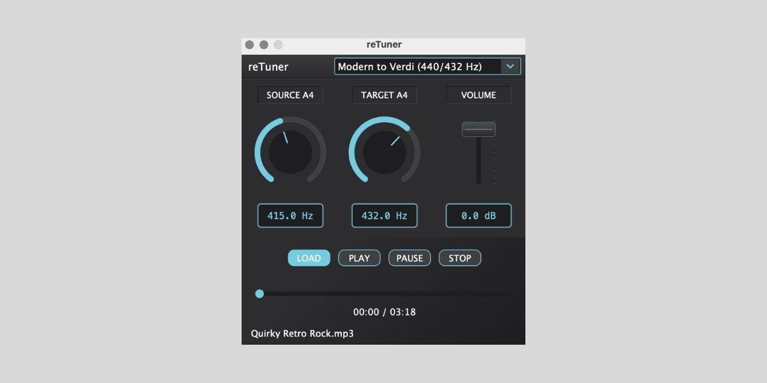Click the playhead dot on the seek bar
The width and height of the screenshot is (767, 383).
click(x=259, y=294)
